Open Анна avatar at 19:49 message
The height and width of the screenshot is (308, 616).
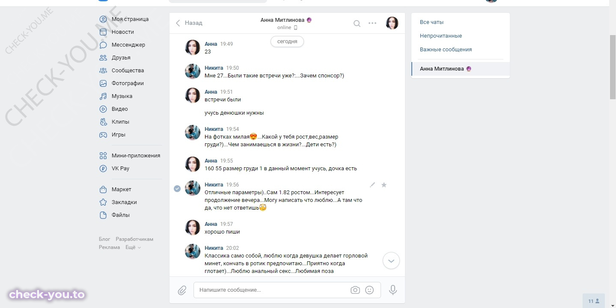(x=193, y=47)
